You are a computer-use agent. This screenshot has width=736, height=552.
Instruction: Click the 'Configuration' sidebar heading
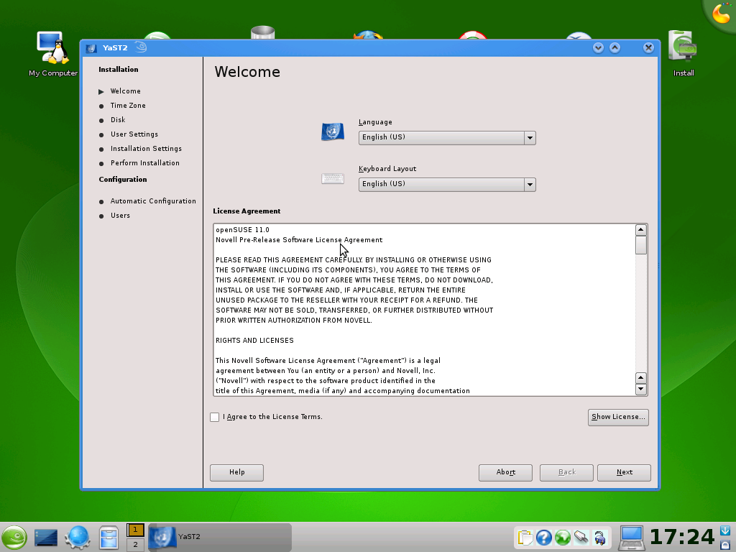(x=122, y=179)
